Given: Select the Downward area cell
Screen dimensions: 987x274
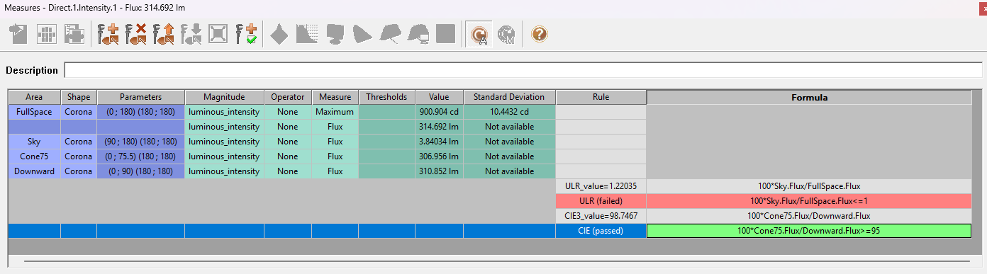Looking at the screenshot, I should (x=34, y=171).
